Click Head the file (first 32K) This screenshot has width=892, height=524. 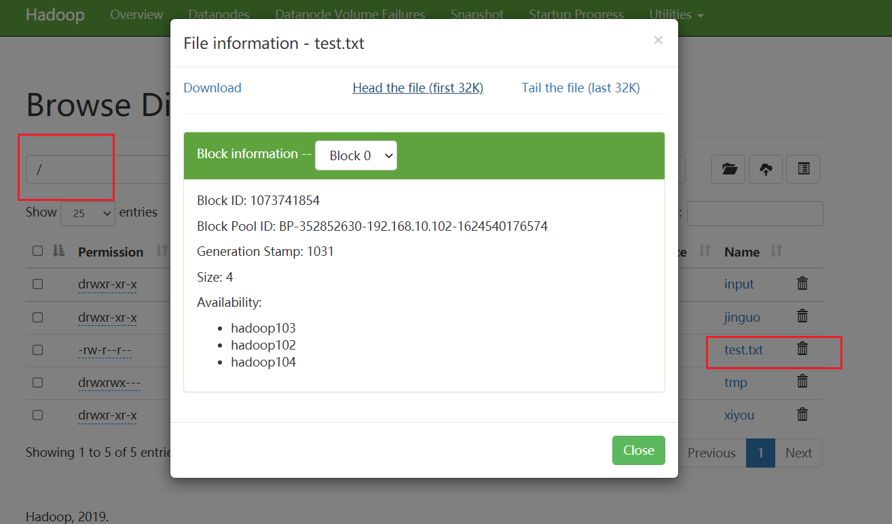point(418,88)
